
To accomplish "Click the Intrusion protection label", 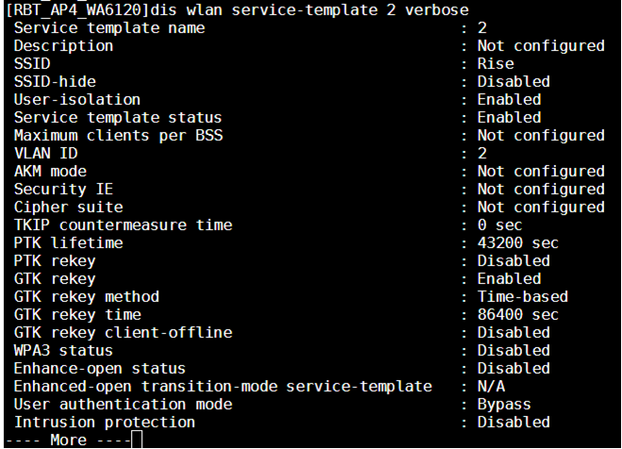I will pos(105,423).
